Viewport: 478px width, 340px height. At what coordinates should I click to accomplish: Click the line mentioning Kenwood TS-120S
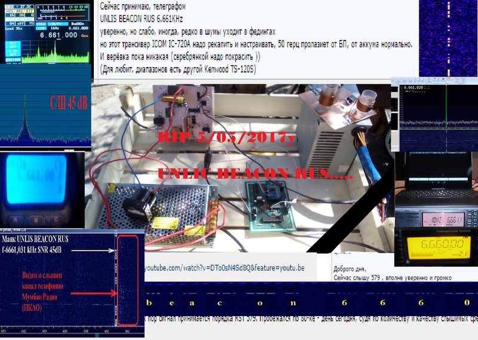click(178, 69)
